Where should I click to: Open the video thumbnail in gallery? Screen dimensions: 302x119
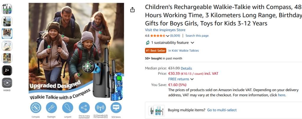pos(7,83)
